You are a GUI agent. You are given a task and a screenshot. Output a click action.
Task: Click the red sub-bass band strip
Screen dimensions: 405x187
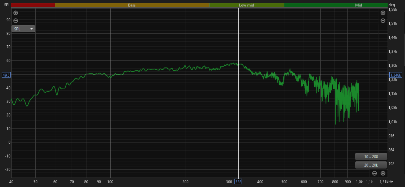click(33, 5)
